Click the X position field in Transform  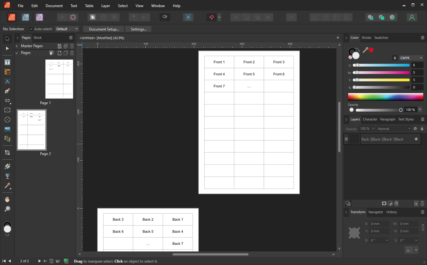(379, 224)
